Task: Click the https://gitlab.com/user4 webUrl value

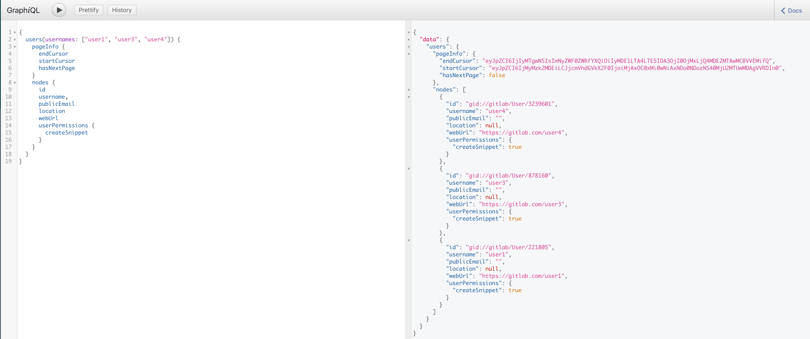Action: pos(522,133)
